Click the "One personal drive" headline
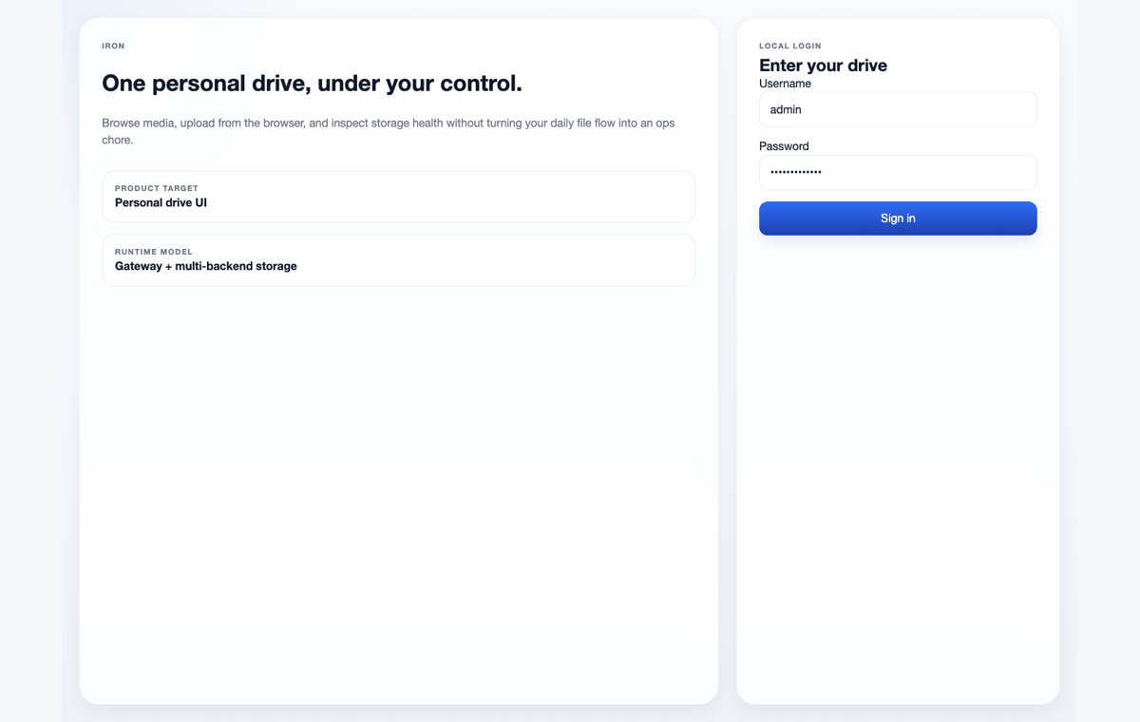This screenshot has width=1140, height=722. point(312,84)
